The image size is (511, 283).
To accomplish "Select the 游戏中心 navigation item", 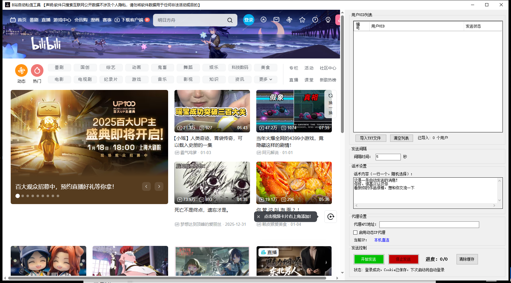I will tap(62, 20).
